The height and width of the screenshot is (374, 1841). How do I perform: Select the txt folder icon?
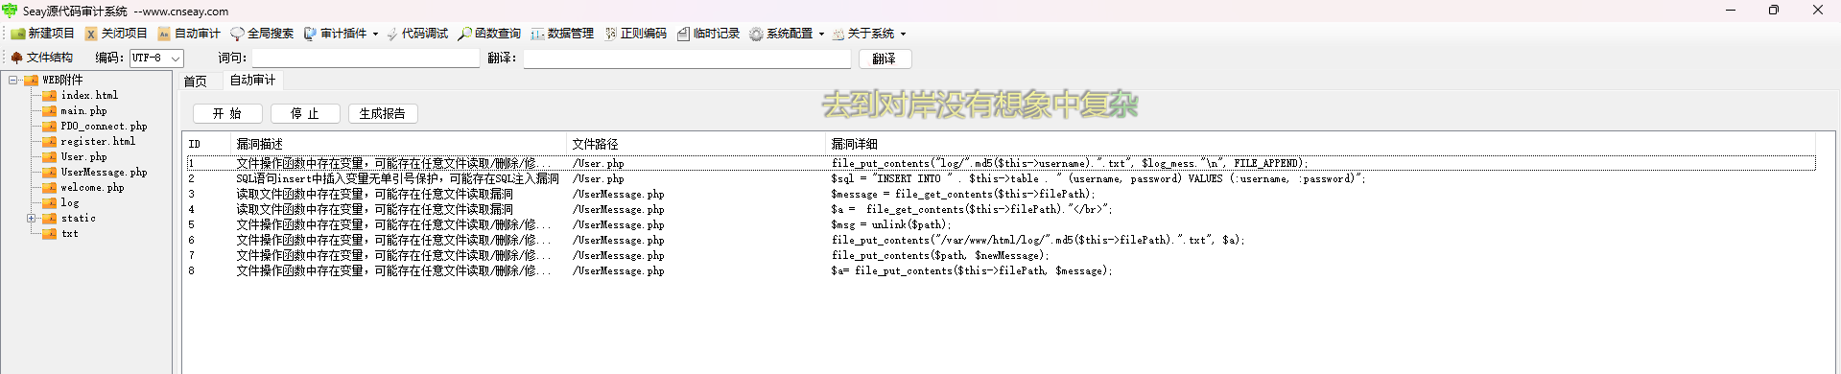coord(49,234)
